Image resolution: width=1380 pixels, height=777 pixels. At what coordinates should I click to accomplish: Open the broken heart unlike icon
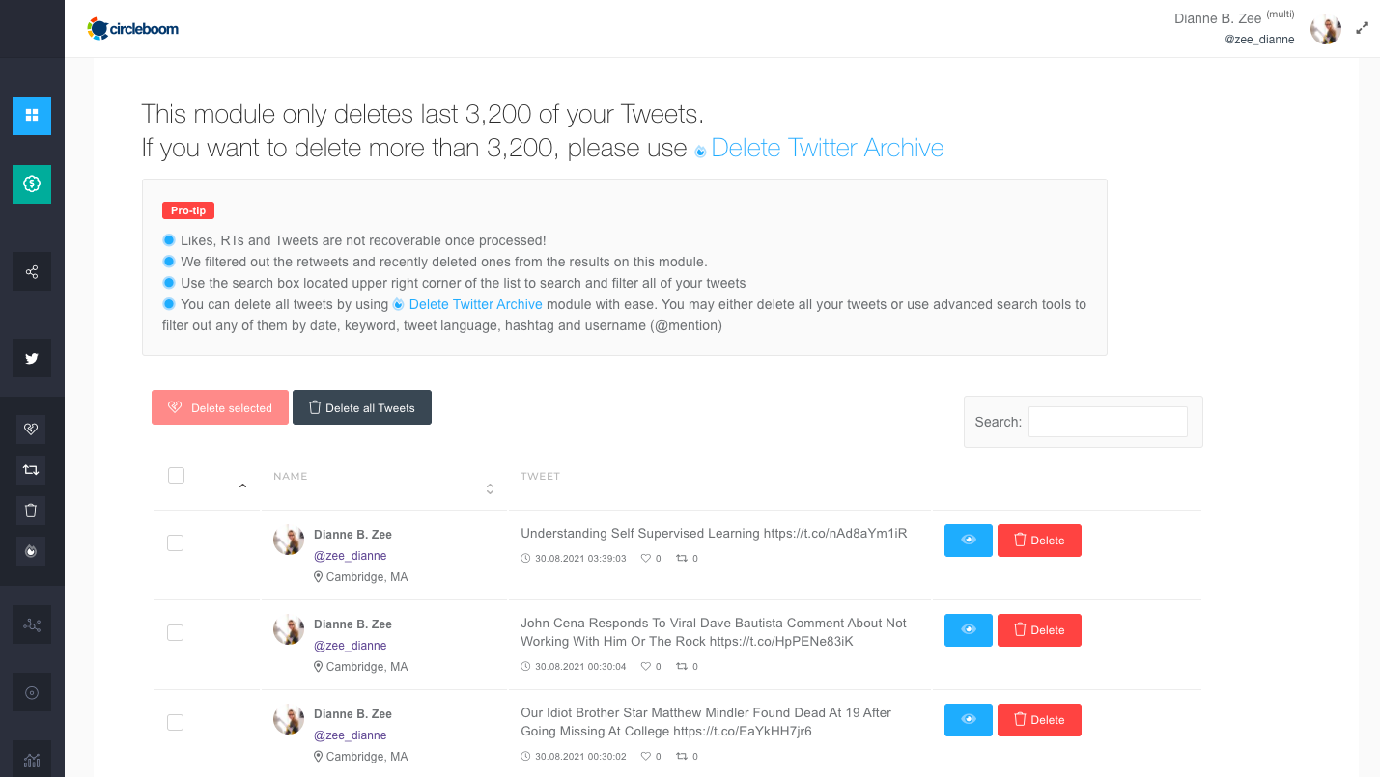click(x=31, y=430)
